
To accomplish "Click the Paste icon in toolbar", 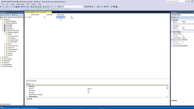I will point(48,7).
